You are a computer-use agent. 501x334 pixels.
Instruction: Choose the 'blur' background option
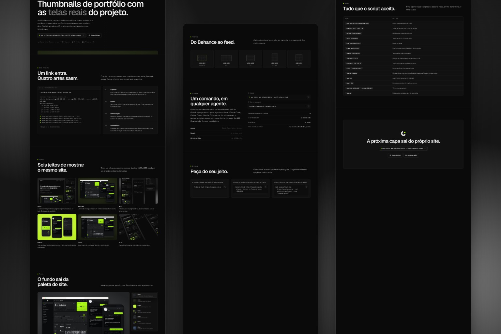tap(144, 323)
